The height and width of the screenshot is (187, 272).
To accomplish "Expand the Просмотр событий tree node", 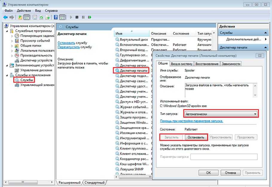I will tap(12, 41).
